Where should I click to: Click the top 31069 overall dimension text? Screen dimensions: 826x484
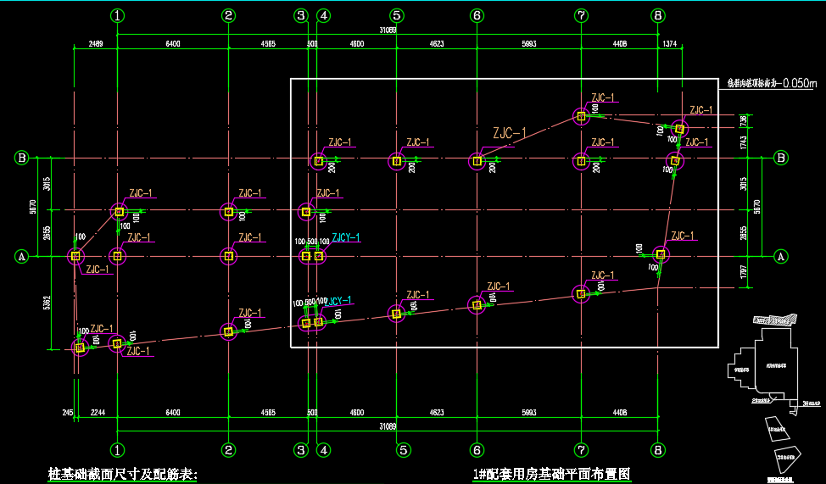388,31
